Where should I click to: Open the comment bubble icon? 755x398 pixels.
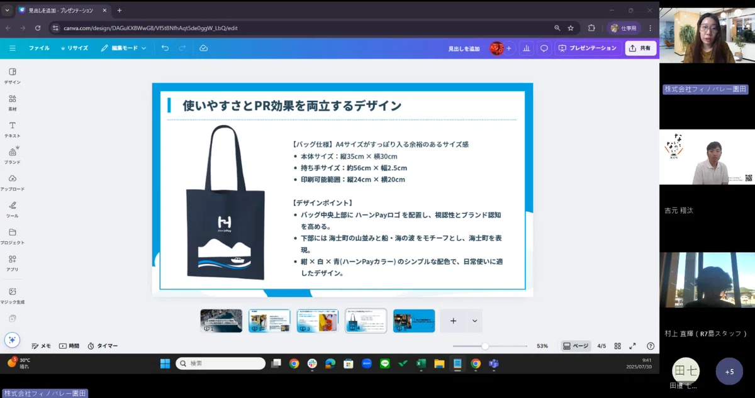(x=544, y=48)
